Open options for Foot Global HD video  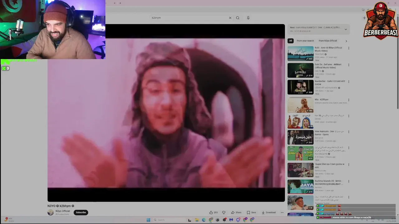[x=349, y=148]
